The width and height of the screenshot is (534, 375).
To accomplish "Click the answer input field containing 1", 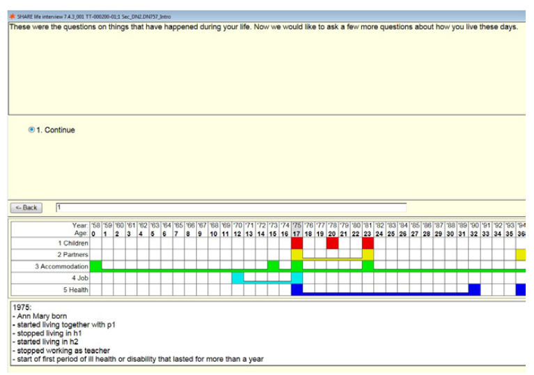I will coord(230,207).
